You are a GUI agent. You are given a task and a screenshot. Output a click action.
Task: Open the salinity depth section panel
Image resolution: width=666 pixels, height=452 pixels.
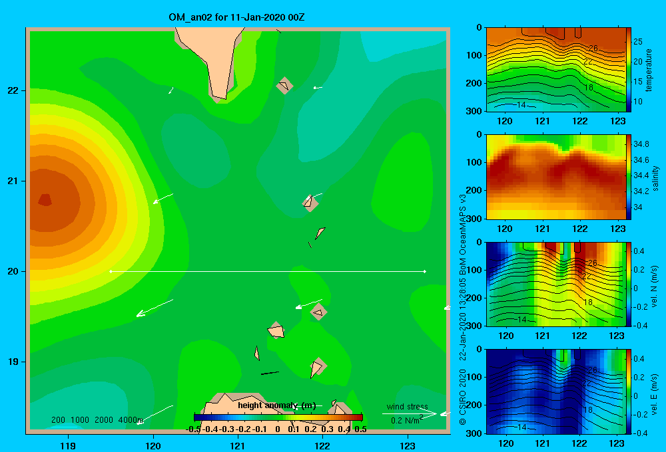coord(555,177)
